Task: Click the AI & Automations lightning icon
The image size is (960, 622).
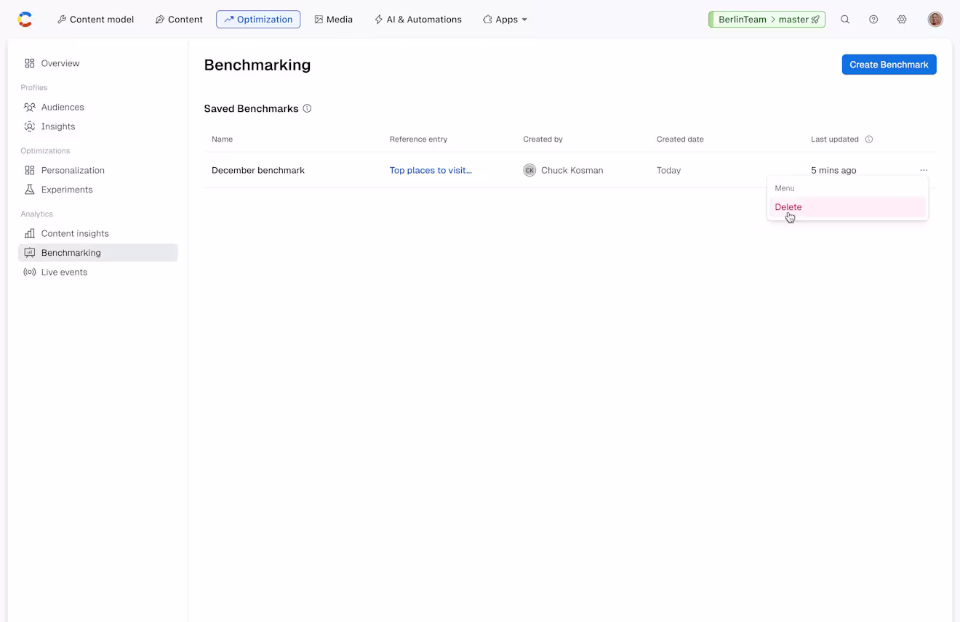Action: point(378,20)
